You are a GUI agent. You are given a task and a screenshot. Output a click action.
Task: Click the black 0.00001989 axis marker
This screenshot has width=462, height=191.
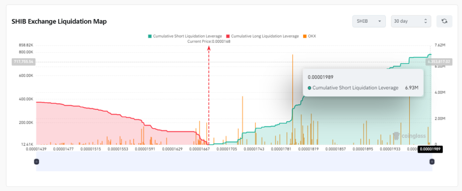(430, 149)
